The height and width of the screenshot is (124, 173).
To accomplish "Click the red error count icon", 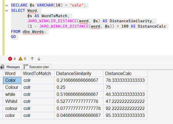I will click(10, 59).
